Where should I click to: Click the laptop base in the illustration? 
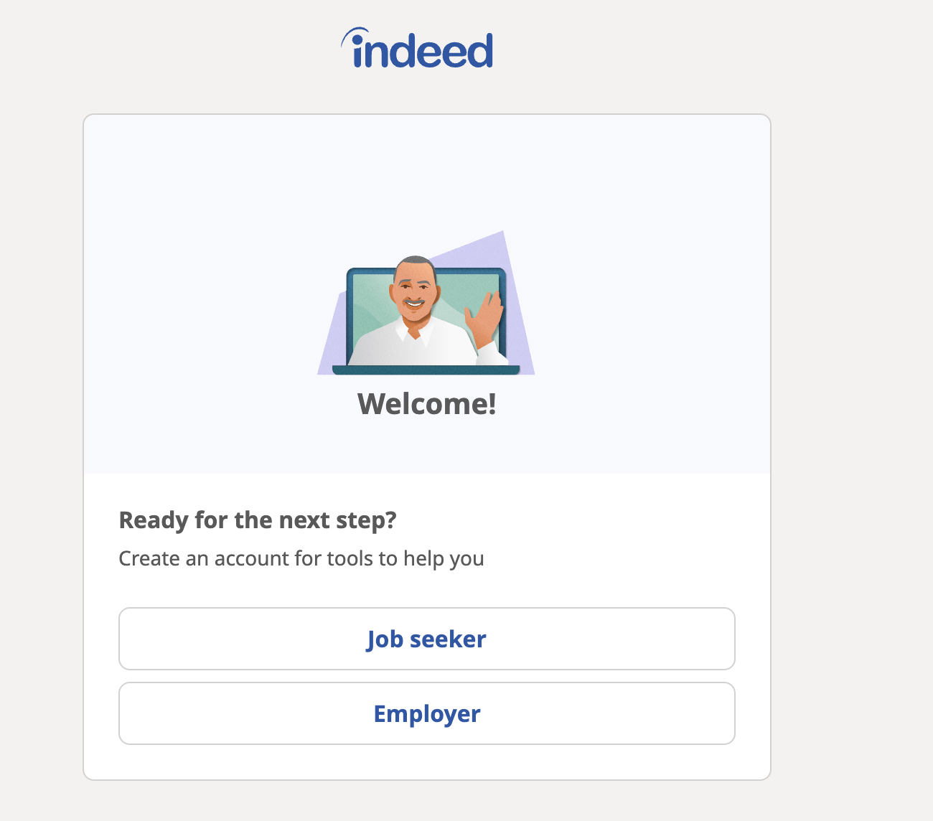tap(426, 370)
